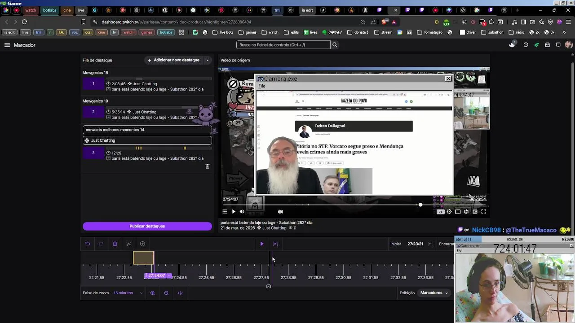
Task: Click the bookmark marker below timeline
Action: (x=268, y=286)
